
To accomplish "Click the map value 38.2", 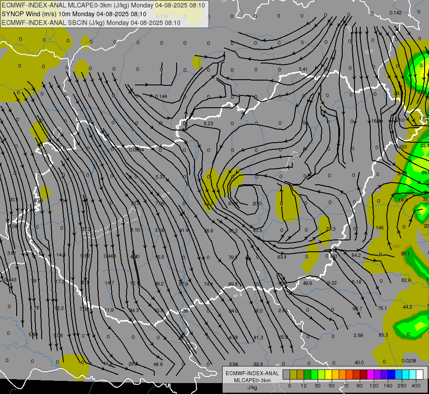I will click(x=233, y=231).
